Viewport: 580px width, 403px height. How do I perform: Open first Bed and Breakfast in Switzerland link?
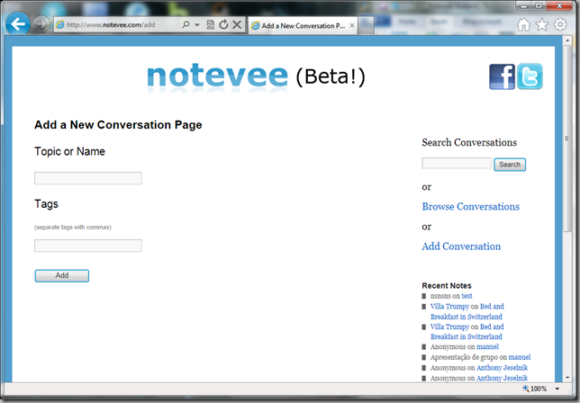467,311
